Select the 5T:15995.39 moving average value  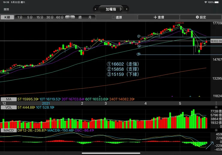[28, 99]
